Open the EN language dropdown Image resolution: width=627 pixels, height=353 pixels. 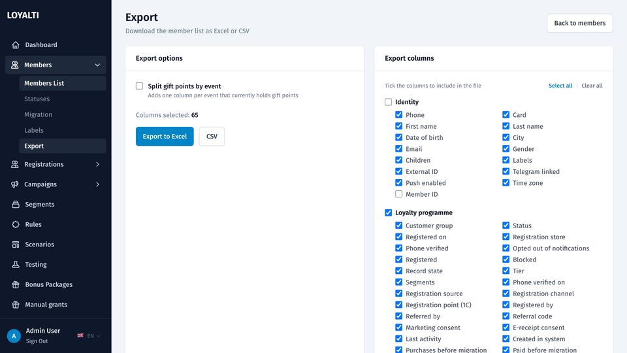(x=93, y=336)
